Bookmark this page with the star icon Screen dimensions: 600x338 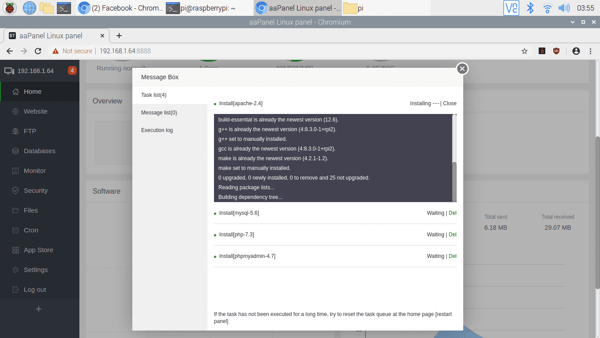tap(525, 51)
